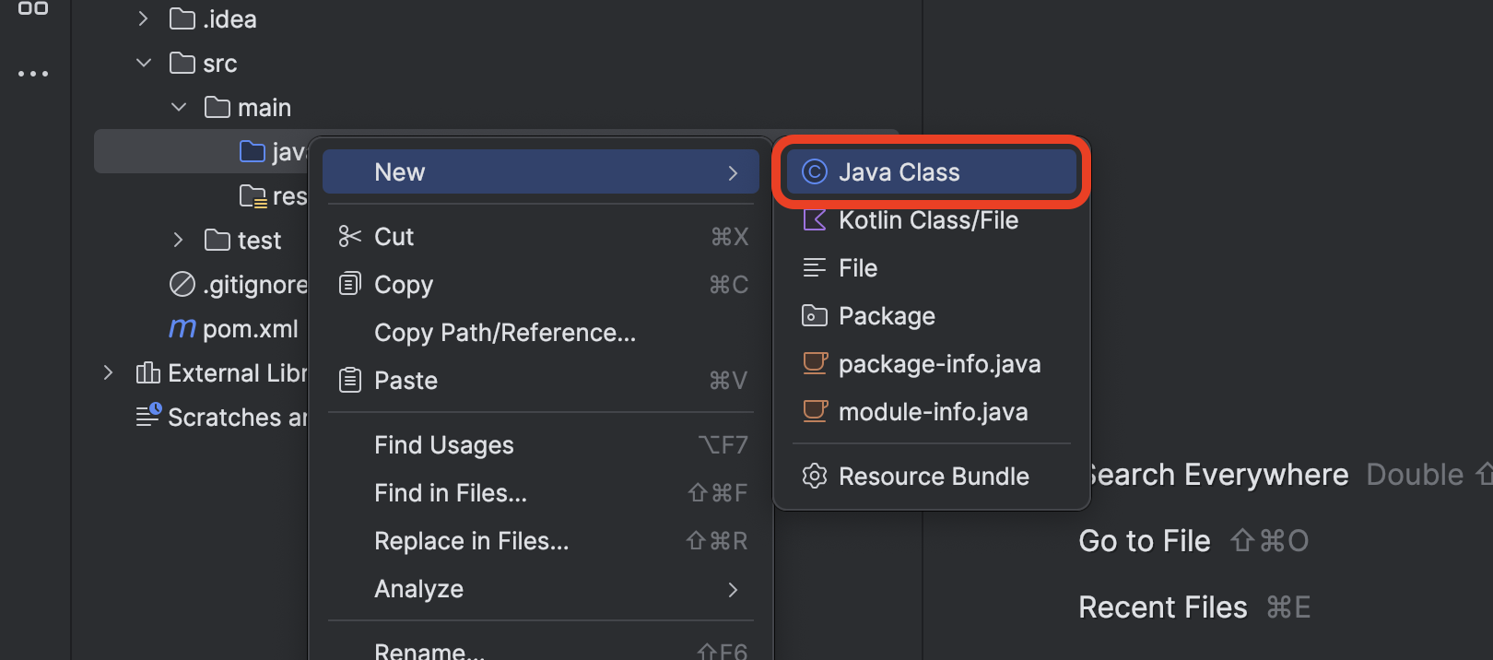Open the Analyze submenu arrow
Image resolution: width=1493 pixels, height=660 pixels.
click(733, 589)
